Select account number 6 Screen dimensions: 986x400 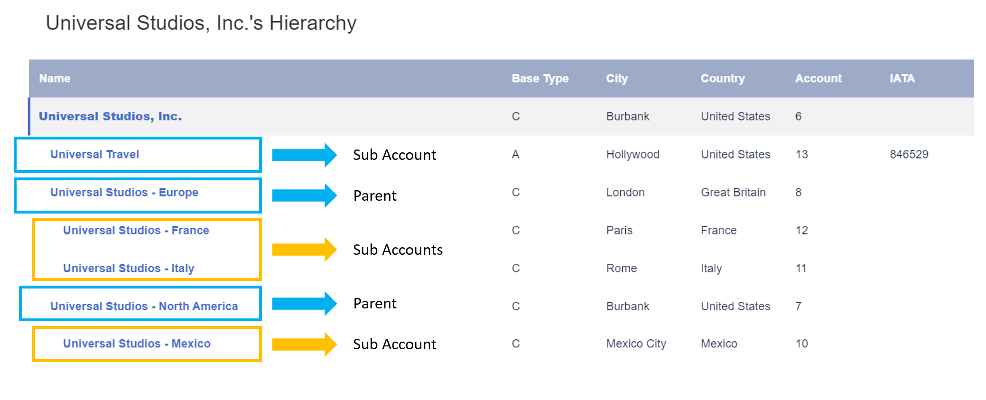click(798, 116)
